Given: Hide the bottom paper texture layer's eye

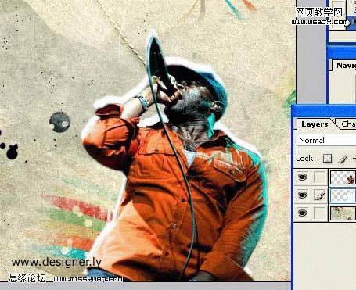Looking at the screenshot, I should (302, 213).
